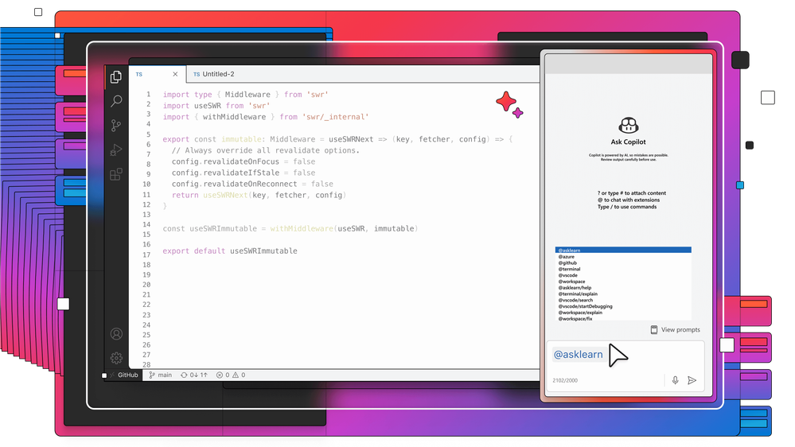The width and height of the screenshot is (795, 447).
Task: Select the active unnamed TS tab
Action: [x=158, y=74]
